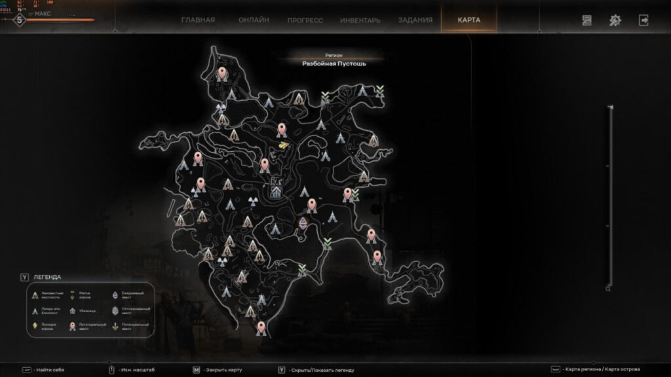This screenshot has height=377, width=671.
Task: Open the journal list icon in the header
Action: (586, 20)
